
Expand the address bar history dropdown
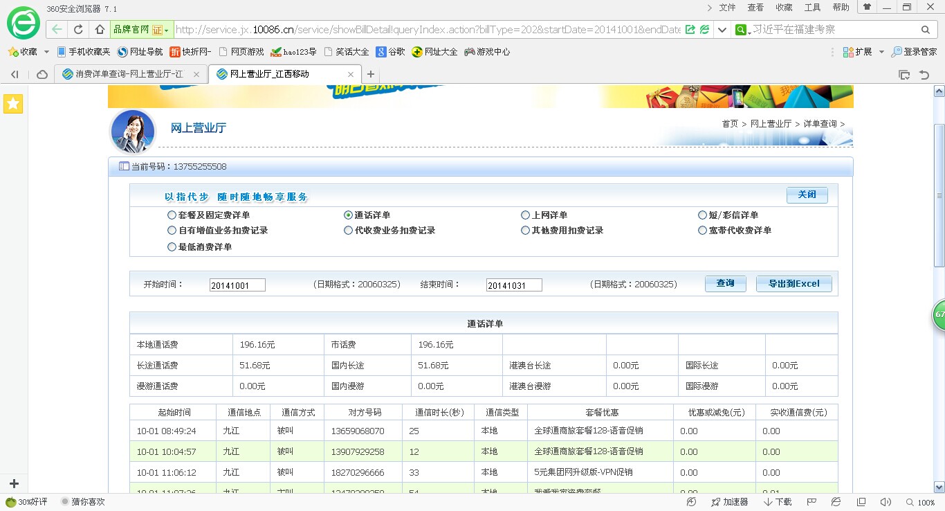[722, 30]
